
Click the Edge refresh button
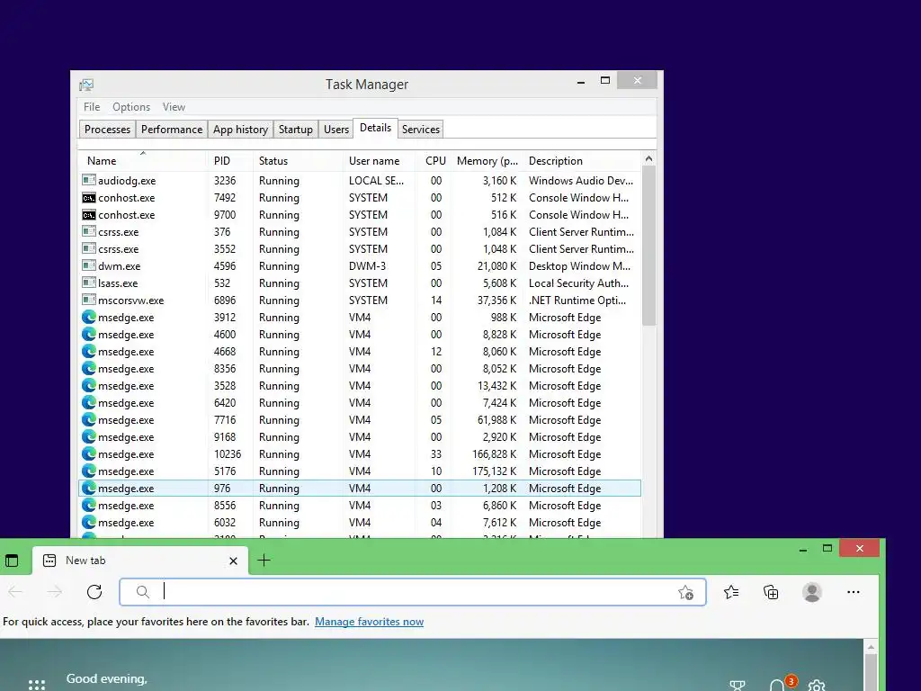(94, 592)
